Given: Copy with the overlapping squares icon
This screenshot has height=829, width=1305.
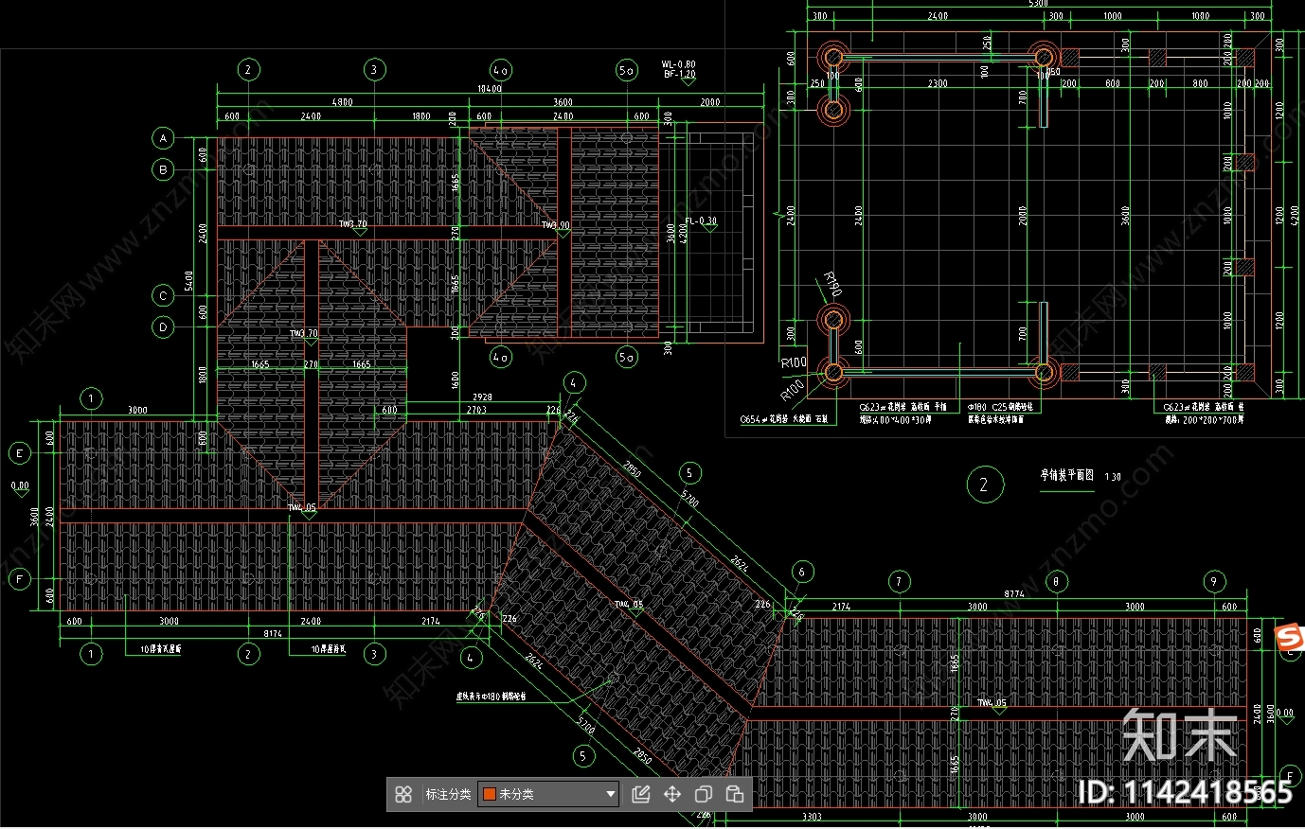Looking at the screenshot, I should click(x=704, y=794).
